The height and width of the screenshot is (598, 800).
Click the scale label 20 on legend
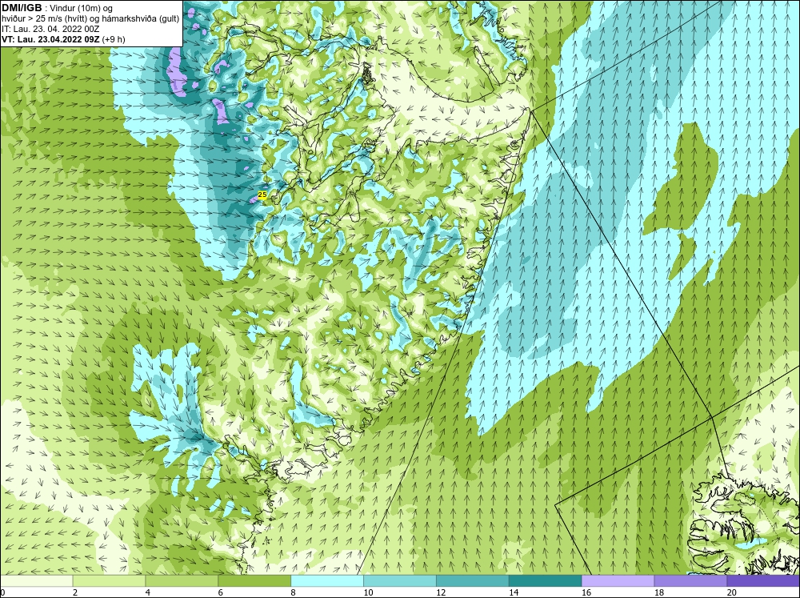coord(731,592)
